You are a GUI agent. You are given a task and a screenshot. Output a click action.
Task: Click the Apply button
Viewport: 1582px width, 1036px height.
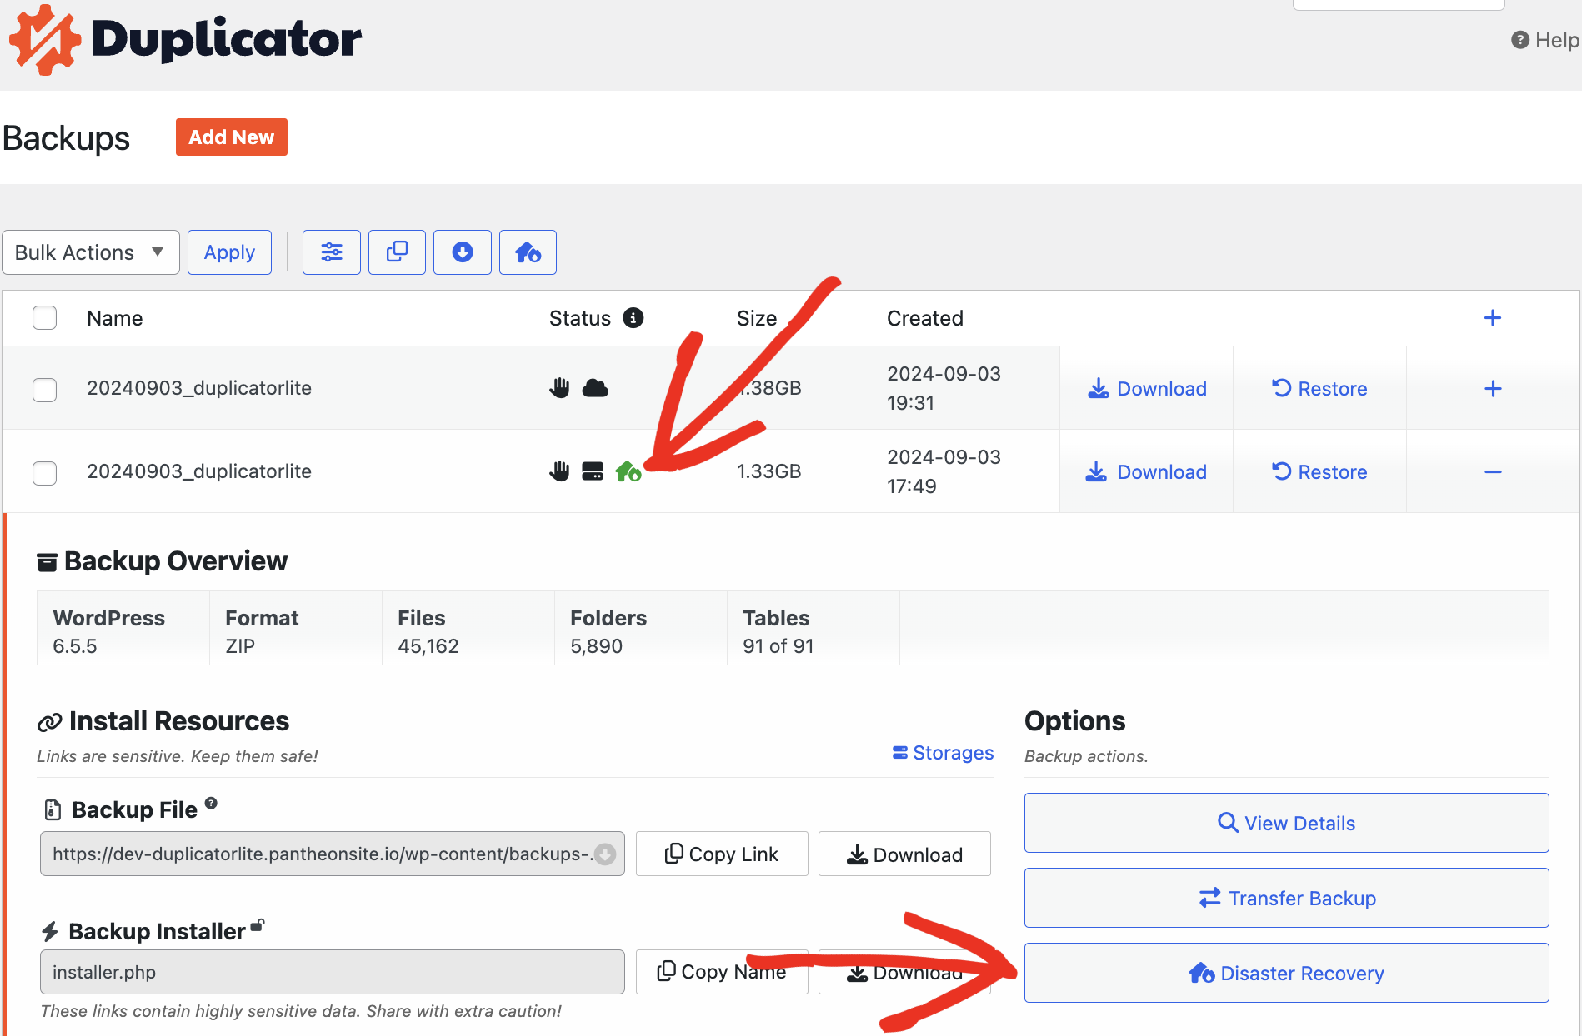(x=229, y=252)
